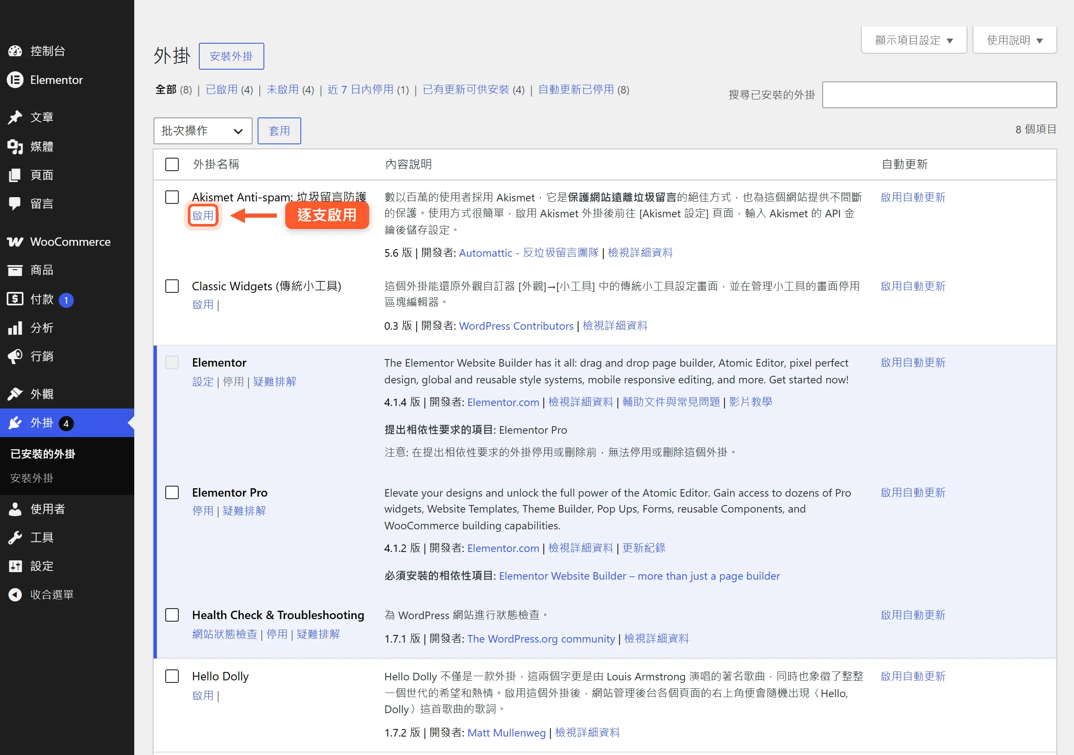Viewport: 1074px width, 755px height.
Task: Open Elementor Website Builder dependency link
Action: tap(639, 576)
